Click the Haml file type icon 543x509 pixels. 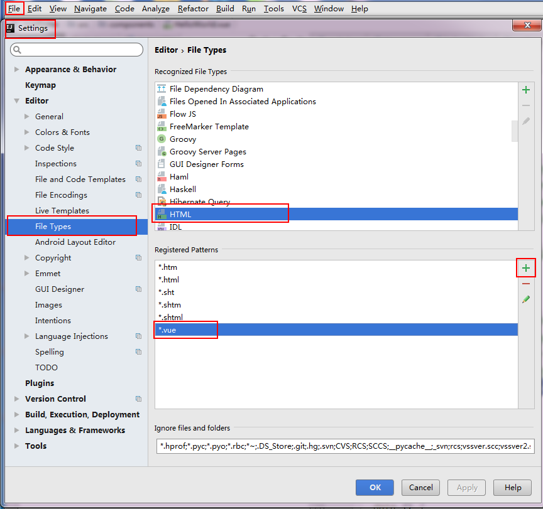point(162,177)
